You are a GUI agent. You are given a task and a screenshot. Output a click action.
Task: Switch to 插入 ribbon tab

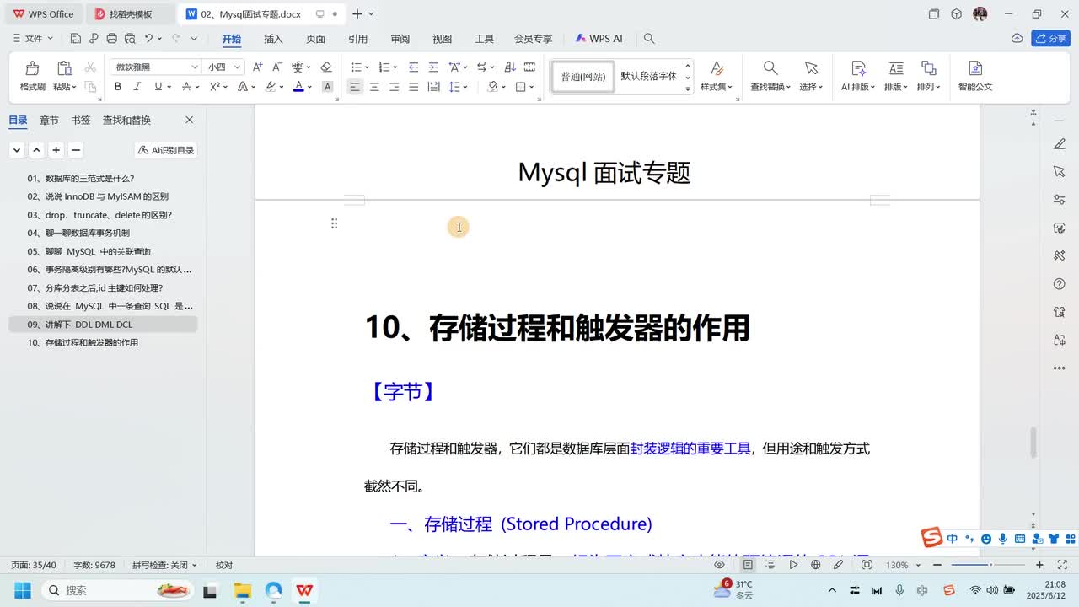point(273,39)
